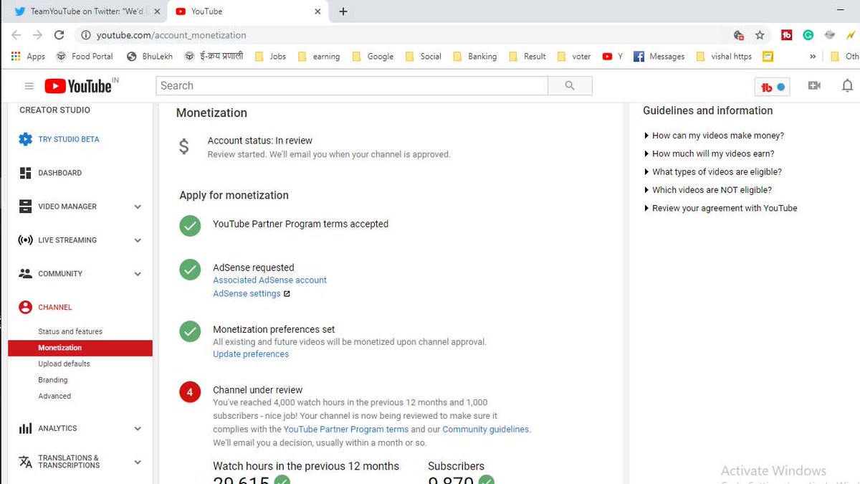Open the YouTube hamburger guide menu

click(x=29, y=86)
